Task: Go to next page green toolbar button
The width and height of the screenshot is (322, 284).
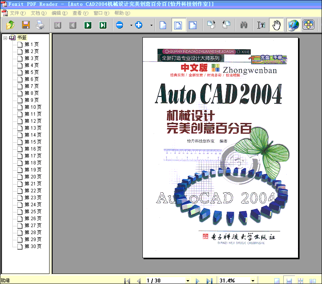Action: click(x=88, y=25)
